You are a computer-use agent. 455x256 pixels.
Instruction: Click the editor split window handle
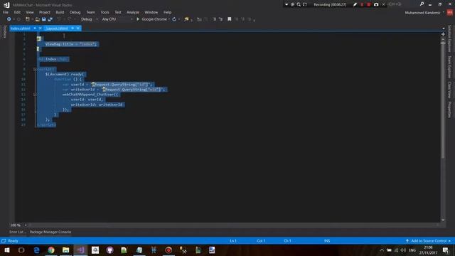pyautogui.click(x=443, y=34)
